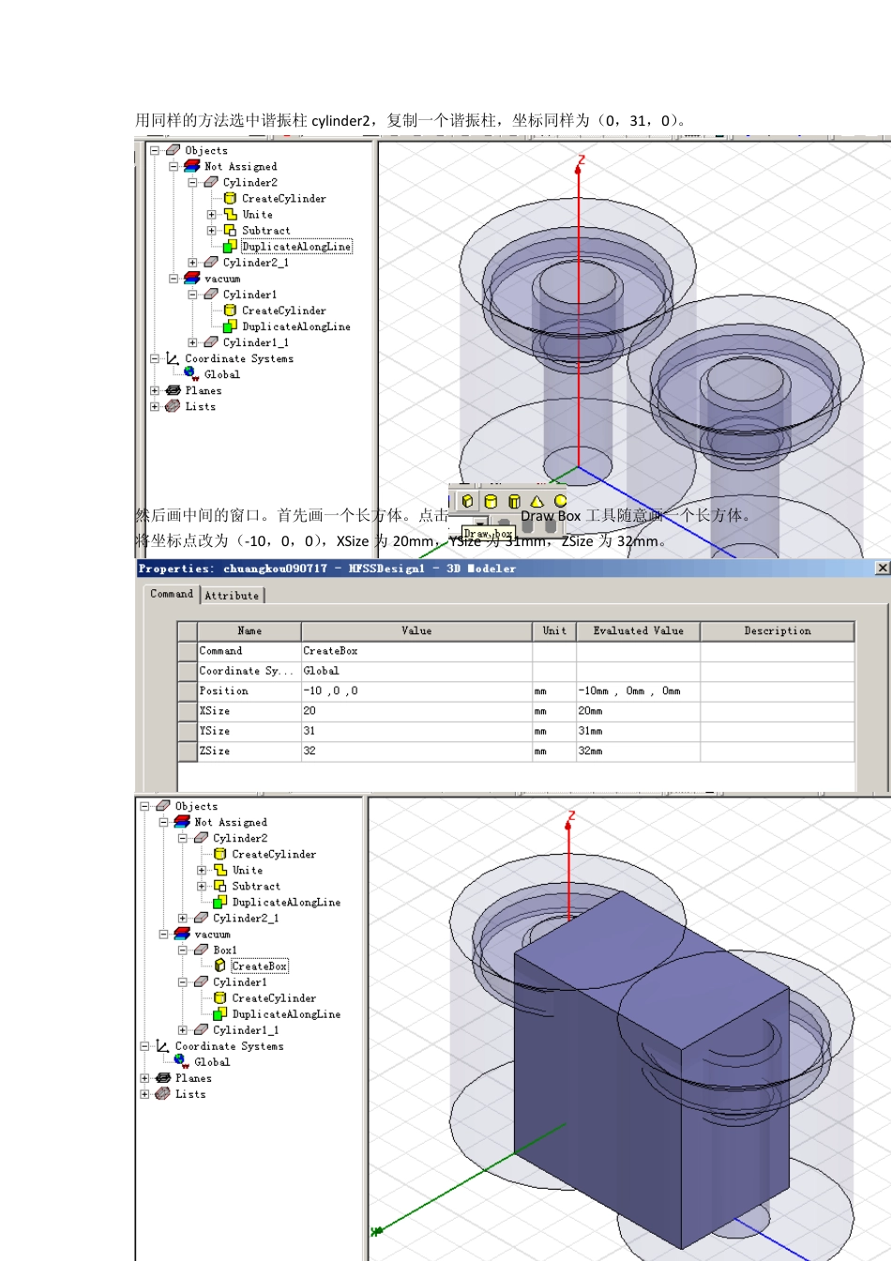Select the Draw Sphere tool icon
Image resolution: width=891 pixels, height=1261 pixels.
point(560,501)
